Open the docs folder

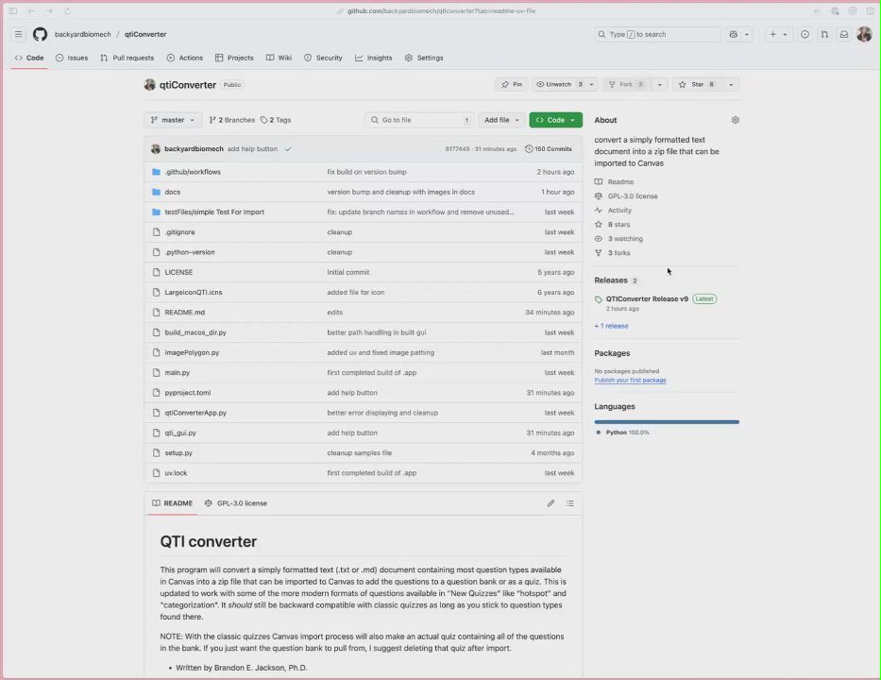[x=173, y=193]
